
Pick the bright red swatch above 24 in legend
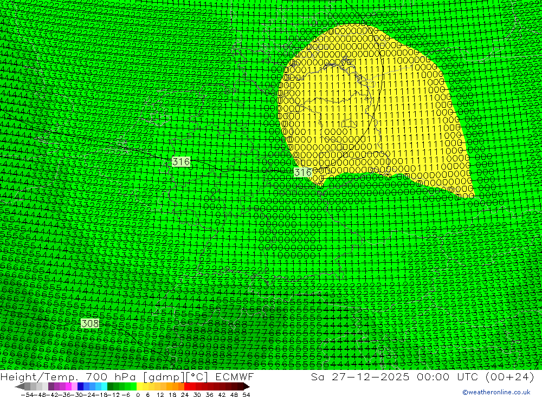[x=187, y=386]
